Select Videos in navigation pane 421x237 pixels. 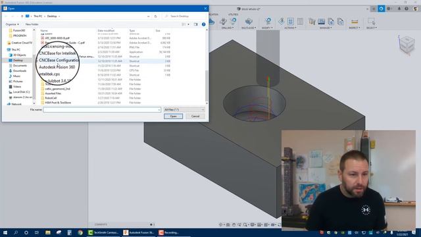click(15, 87)
